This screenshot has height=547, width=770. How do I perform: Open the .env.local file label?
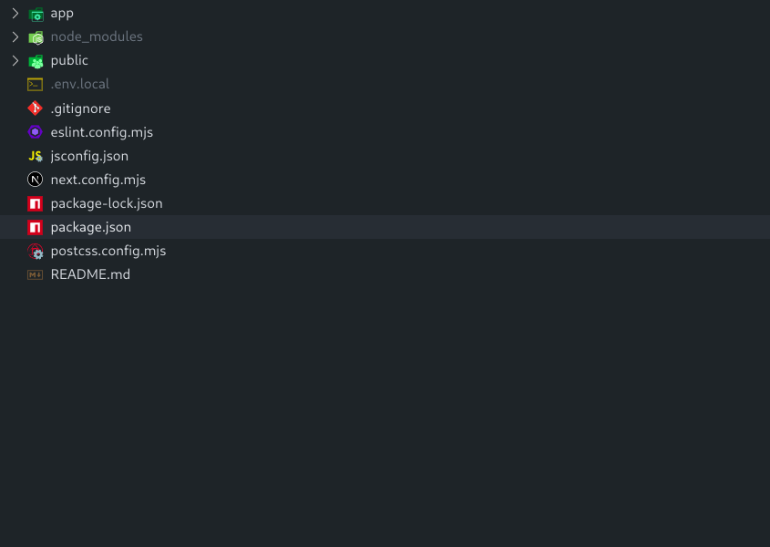coord(79,84)
